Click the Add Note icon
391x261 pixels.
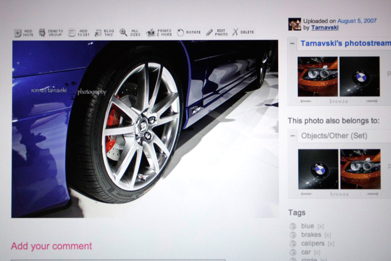point(18,33)
